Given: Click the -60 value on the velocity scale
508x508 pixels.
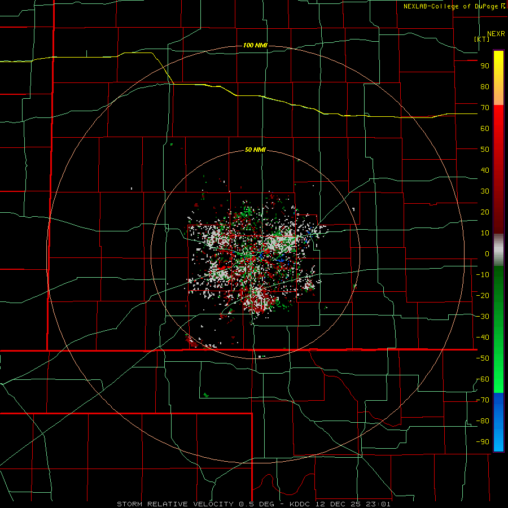Looking at the screenshot, I should click(x=483, y=379).
